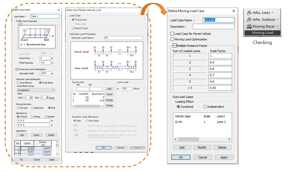Image resolution: width=291 pixels, height=172 pixels.
Task: Select Cross Beam distribution option
Action: [x=40, y=83]
